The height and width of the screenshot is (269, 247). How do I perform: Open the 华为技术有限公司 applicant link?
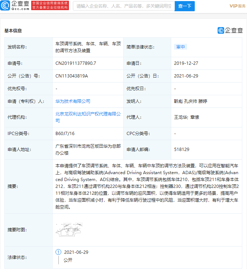click(x=73, y=101)
